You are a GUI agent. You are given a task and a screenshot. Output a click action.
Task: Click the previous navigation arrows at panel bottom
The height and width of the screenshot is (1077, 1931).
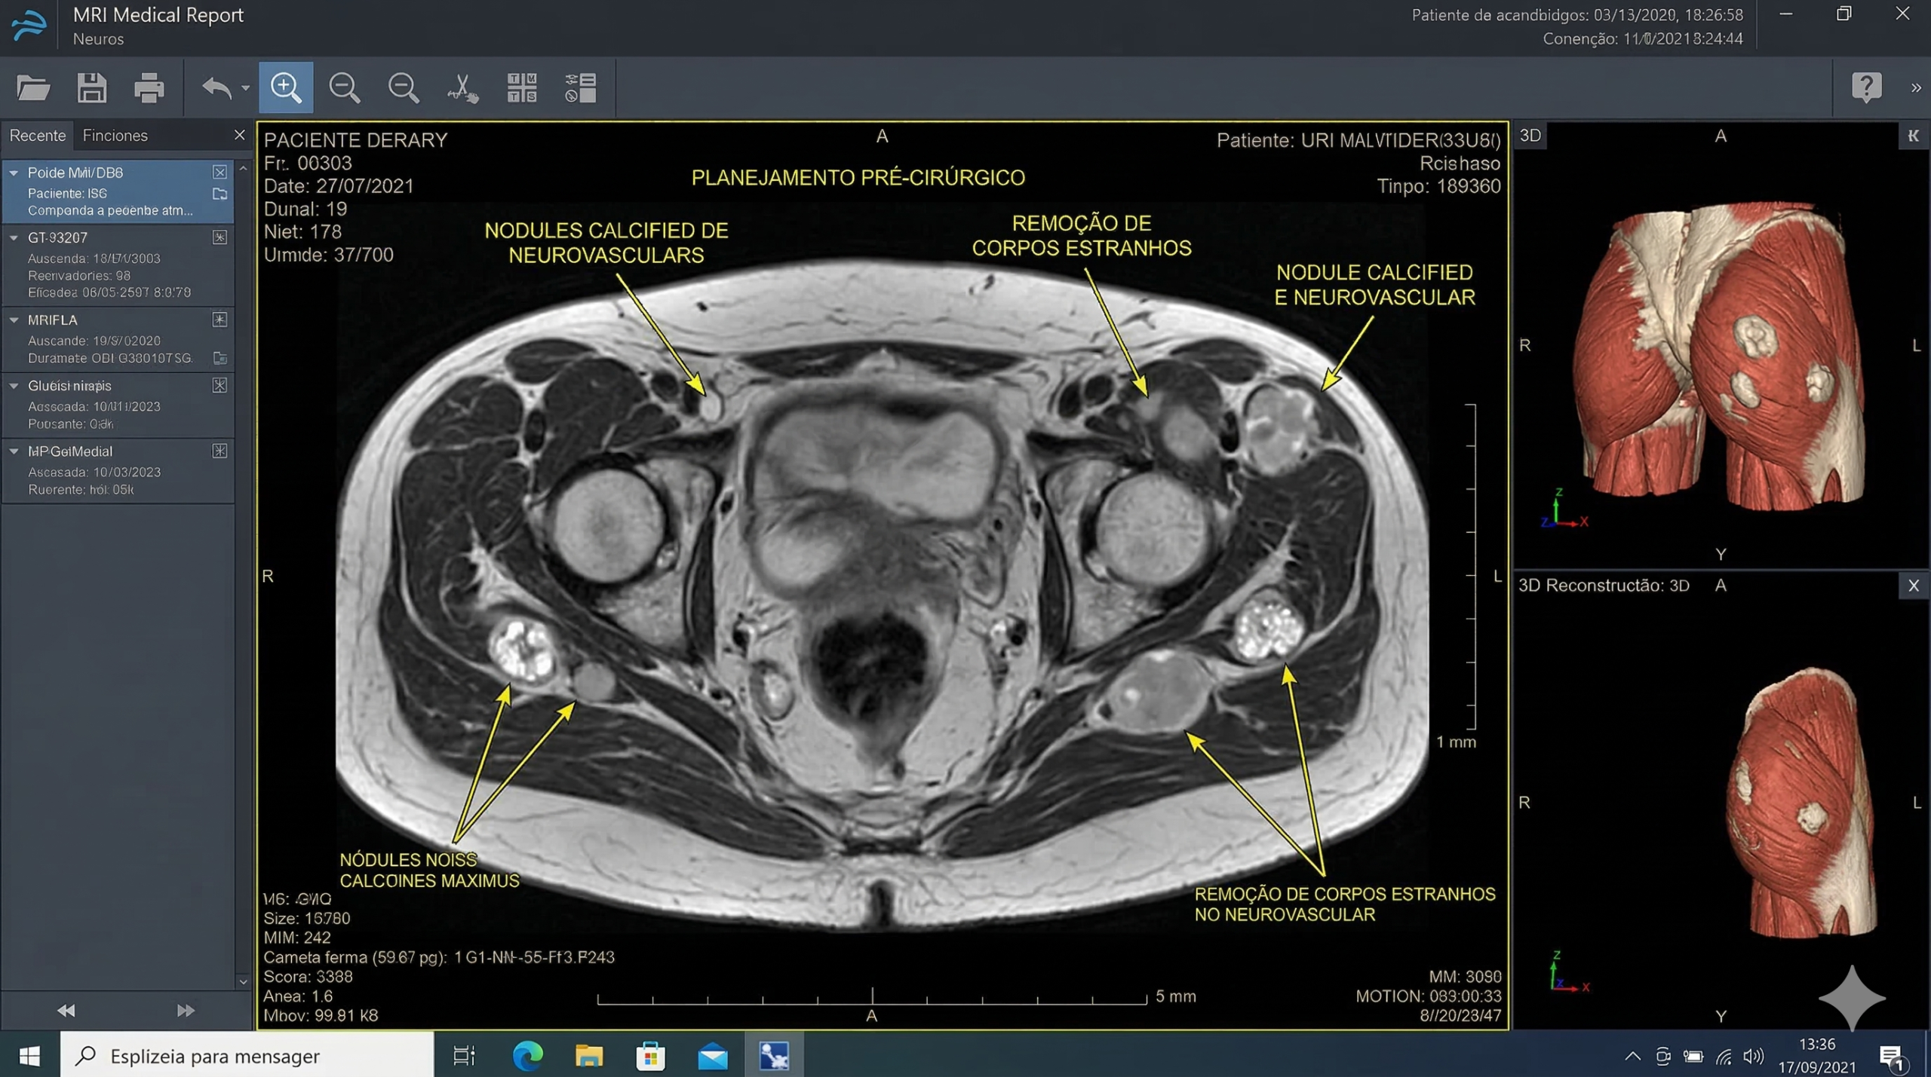click(x=65, y=1010)
